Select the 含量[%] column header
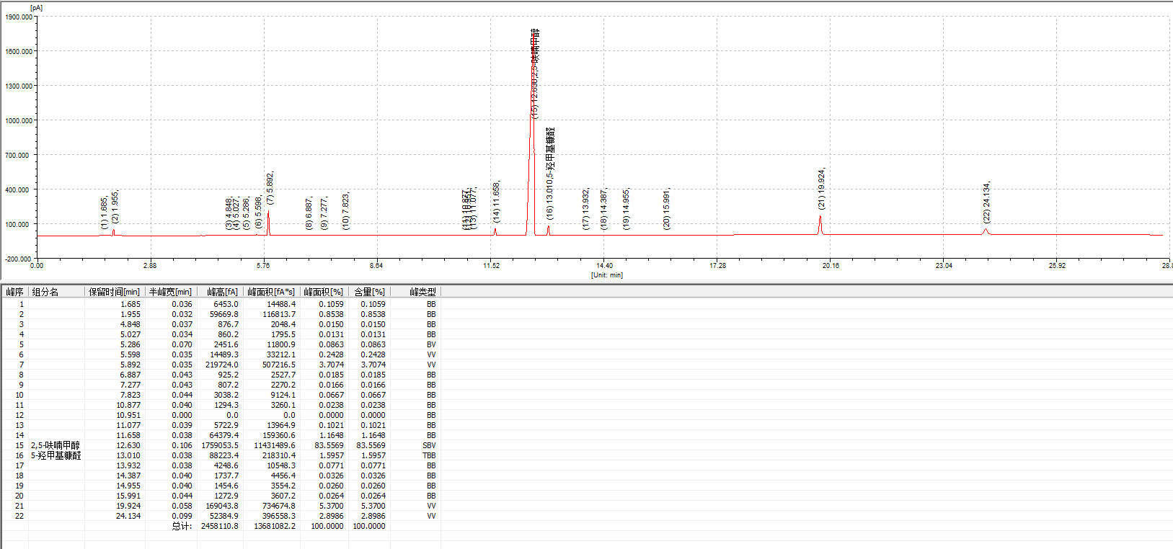 click(369, 292)
